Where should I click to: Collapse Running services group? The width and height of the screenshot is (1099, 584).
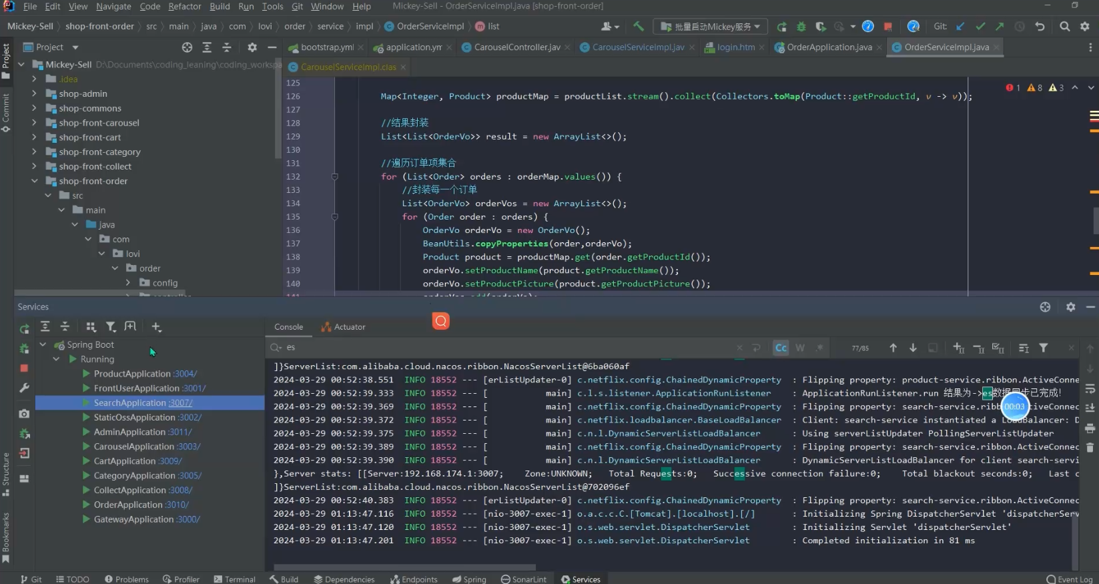click(x=56, y=359)
